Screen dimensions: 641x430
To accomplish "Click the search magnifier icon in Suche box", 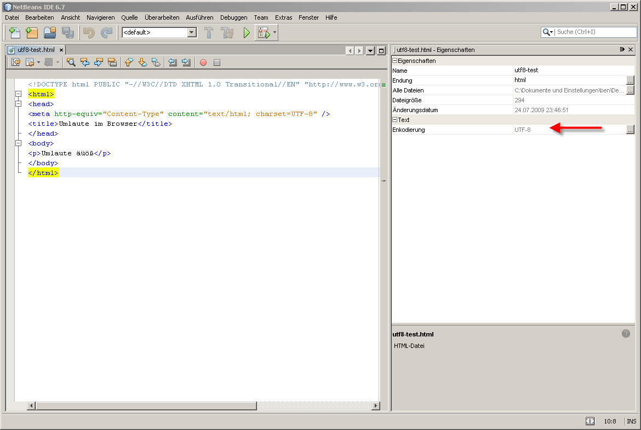I will [x=546, y=32].
